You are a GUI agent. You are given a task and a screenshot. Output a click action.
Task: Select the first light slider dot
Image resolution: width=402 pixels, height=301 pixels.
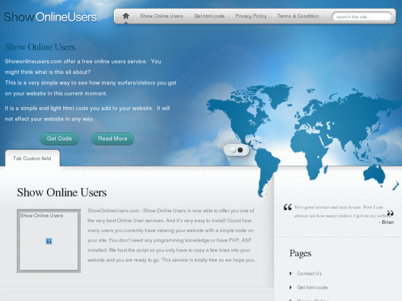[x=233, y=150]
